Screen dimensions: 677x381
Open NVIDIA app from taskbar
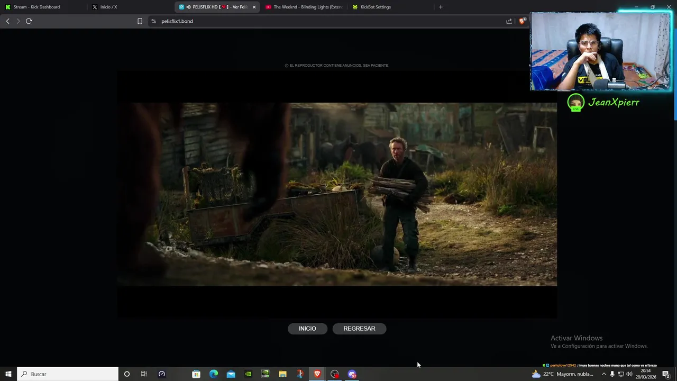tap(248, 374)
